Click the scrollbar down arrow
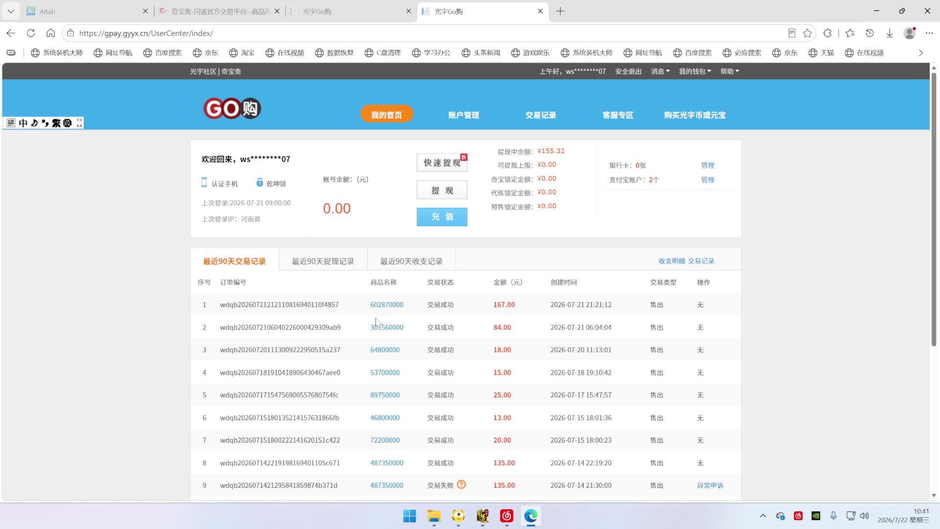The width and height of the screenshot is (940, 529). (x=934, y=495)
